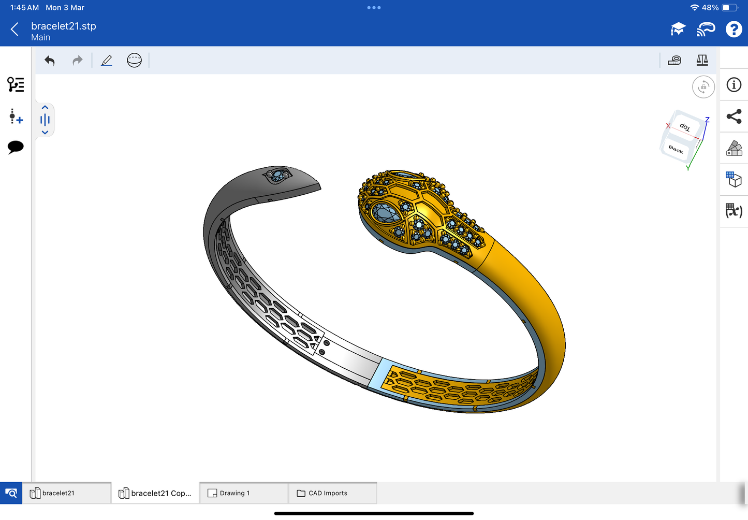
Task: Open mass properties scale icon
Action: (702, 61)
